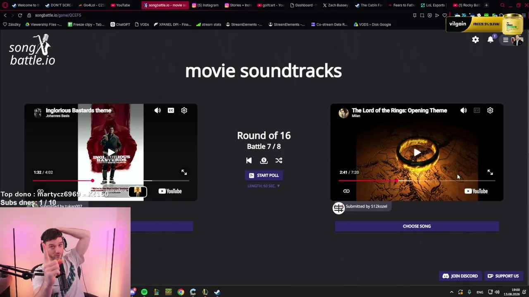Screen dimensions: 529x297
Task: Open the VODs bookmark folder
Action: (142, 24)
